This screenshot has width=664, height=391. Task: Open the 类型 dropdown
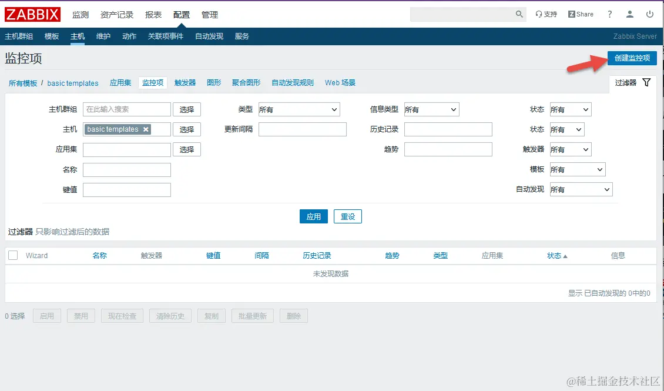[299, 109]
